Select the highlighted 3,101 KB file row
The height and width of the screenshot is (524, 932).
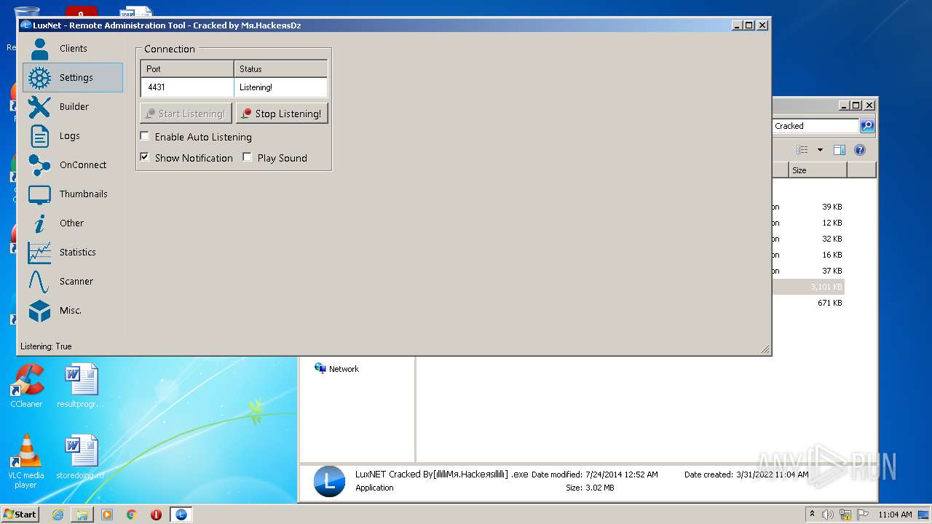[x=808, y=287]
